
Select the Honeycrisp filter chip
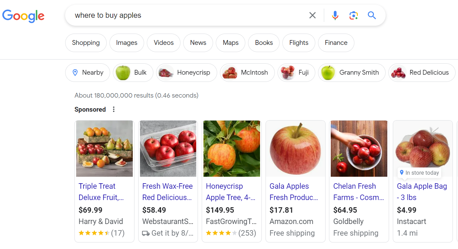[187, 72]
